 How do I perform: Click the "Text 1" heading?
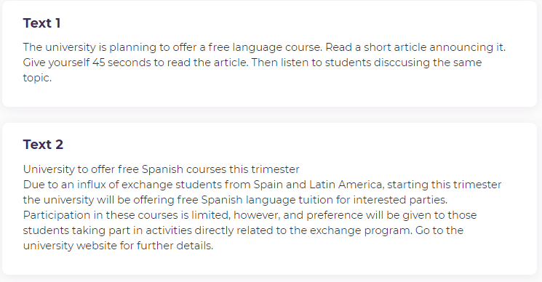tap(41, 23)
